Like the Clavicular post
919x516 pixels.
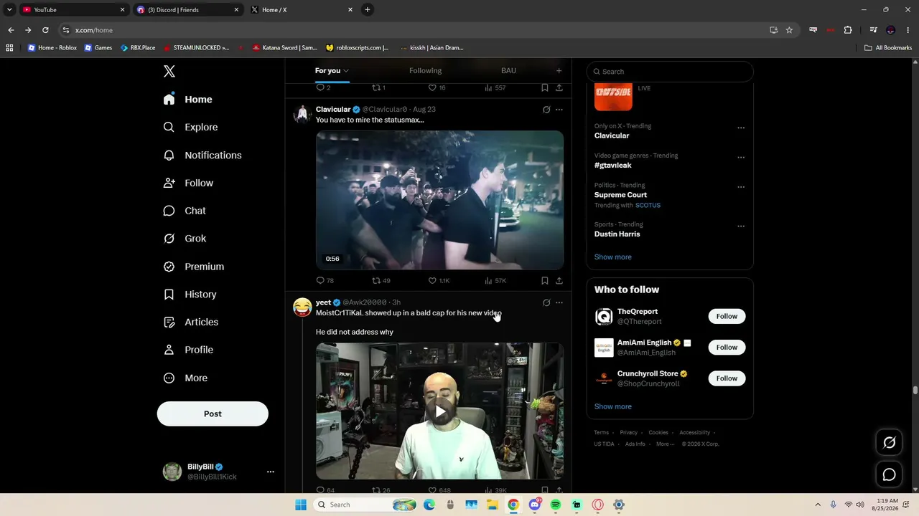point(439,280)
